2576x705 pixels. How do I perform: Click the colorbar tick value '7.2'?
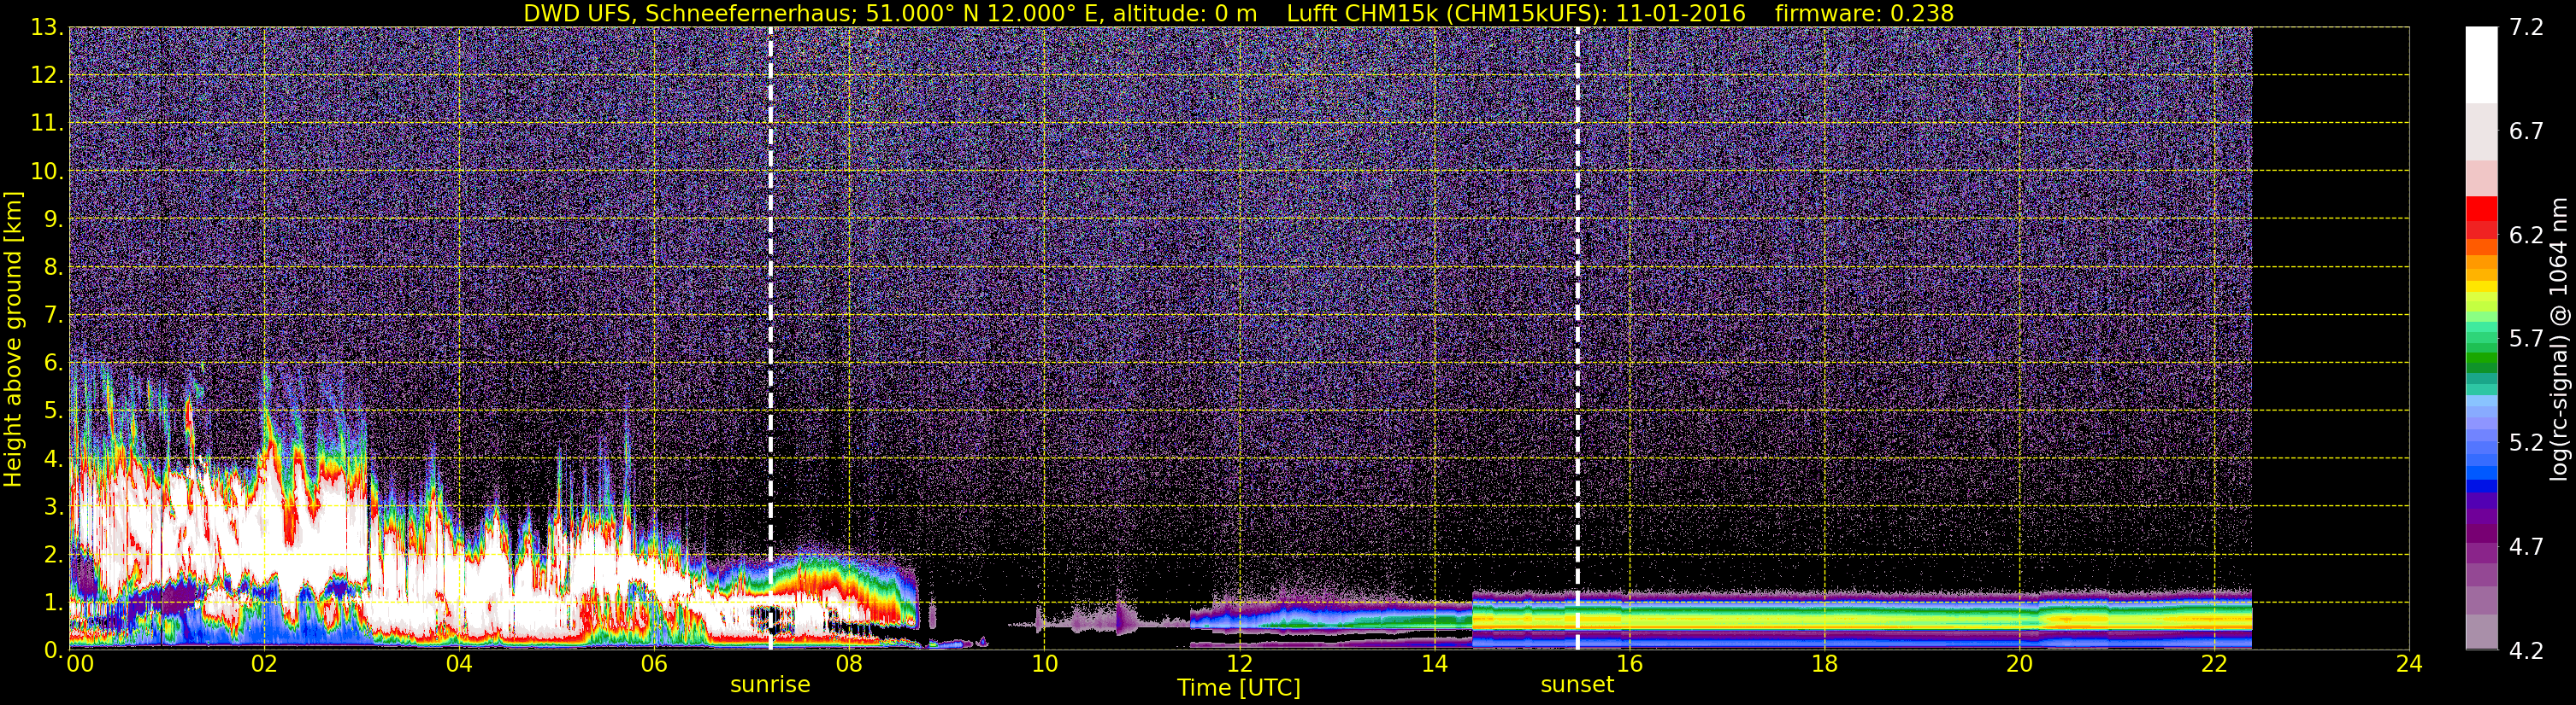click(x=2526, y=28)
